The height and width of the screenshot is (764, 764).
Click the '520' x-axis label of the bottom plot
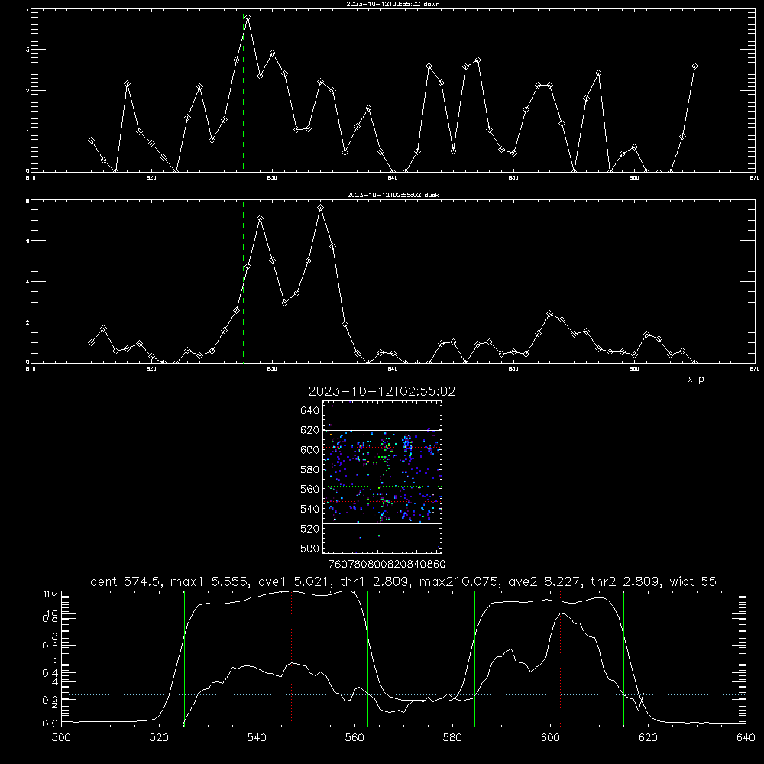pos(159,738)
